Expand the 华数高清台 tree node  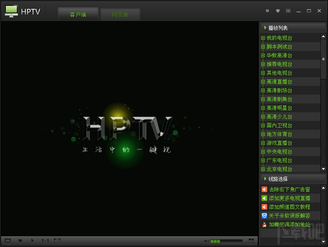pos(263,55)
